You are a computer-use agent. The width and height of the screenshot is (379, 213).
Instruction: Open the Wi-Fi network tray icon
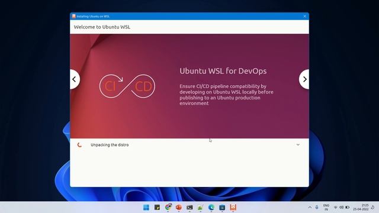(x=336, y=208)
